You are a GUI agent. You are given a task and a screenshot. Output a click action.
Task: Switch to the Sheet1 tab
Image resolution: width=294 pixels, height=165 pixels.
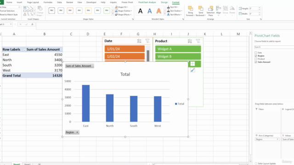pos(28,164)
